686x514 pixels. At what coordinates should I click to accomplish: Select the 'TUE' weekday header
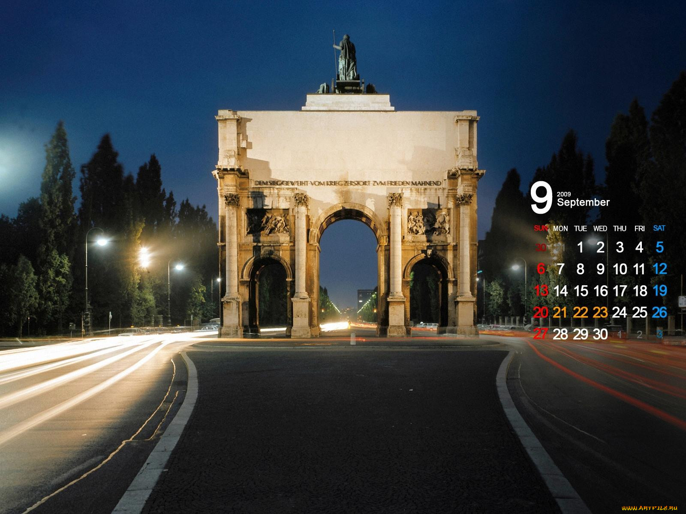click(581, 229)
